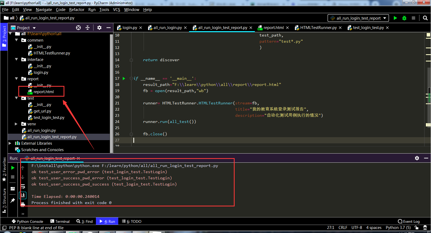Screen dimensions: 431x233
Task: Expand External Libraries node
Action: click(x=10, y=143)
